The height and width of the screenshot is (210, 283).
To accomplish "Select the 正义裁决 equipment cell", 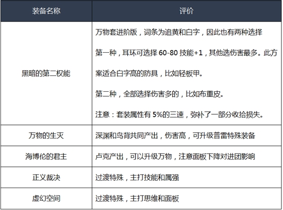I will point(46,177).
